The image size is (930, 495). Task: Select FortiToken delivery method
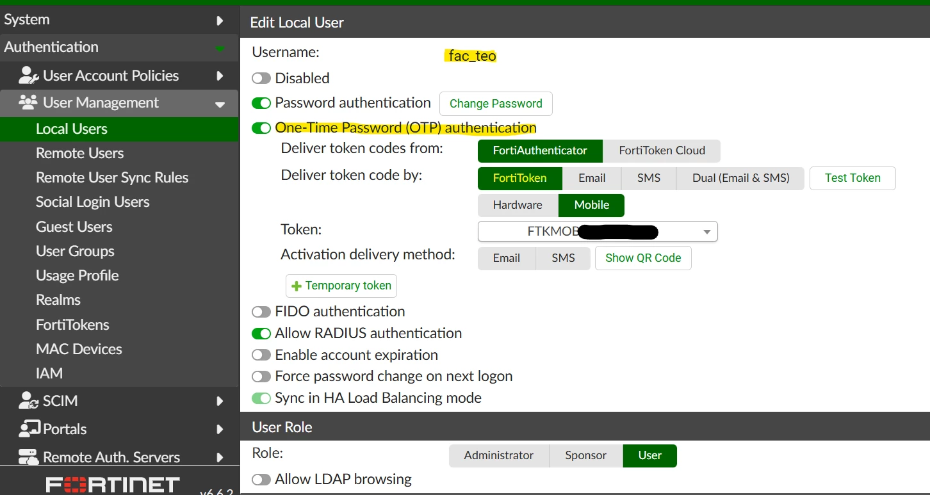pyautogui.click(x=520, y=178)
